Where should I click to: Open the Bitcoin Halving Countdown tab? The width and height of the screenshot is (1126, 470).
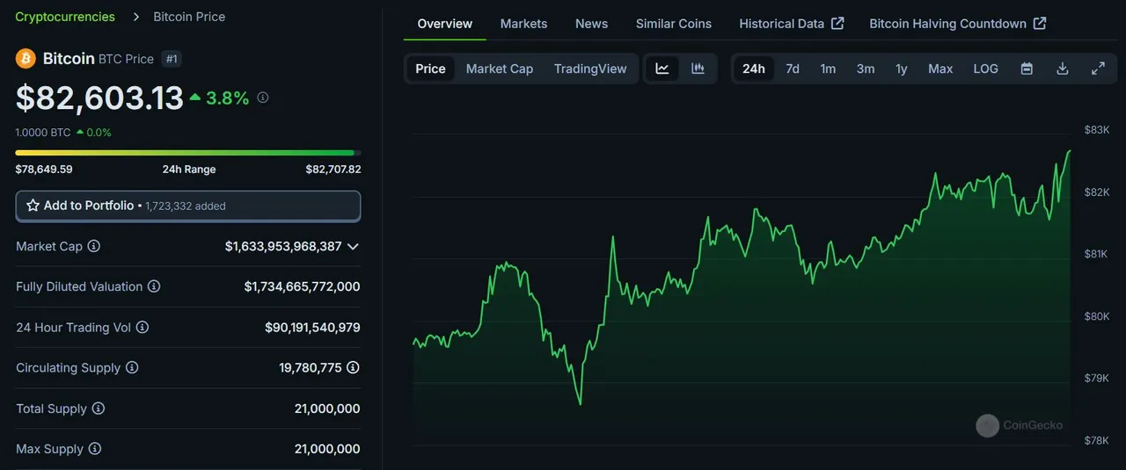coord(958,24)
